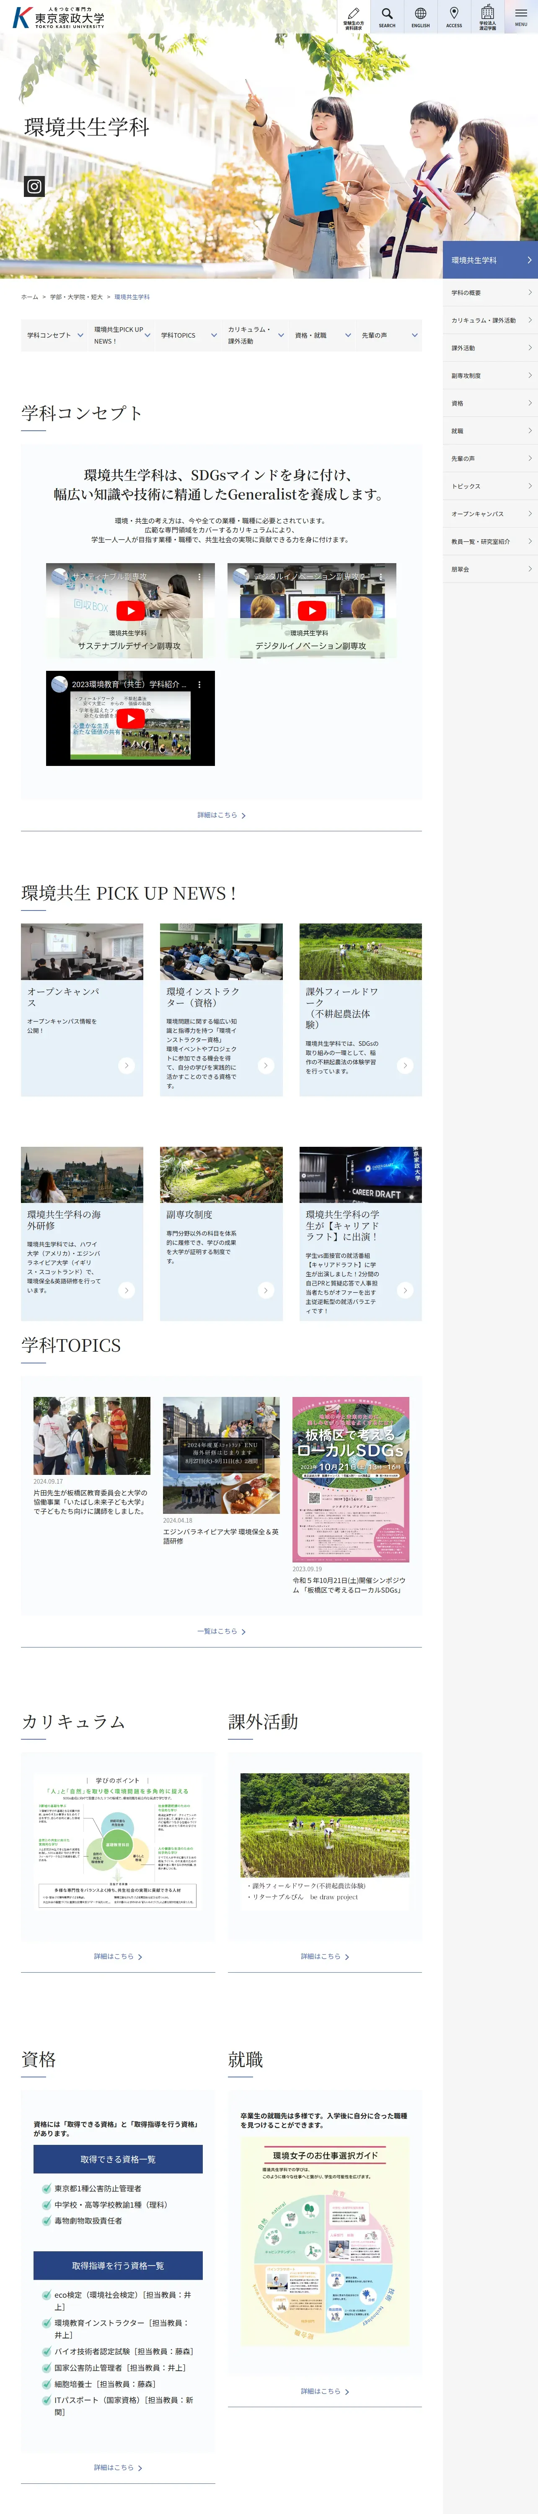Image resolution: width=538 pixels, height=2514 pixels.
Task: Jump via the 資格・就職 anchor dropdown
Action: click(x=322, y=335)
